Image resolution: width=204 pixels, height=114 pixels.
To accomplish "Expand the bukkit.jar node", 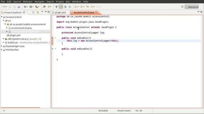I will coord(4,42).
